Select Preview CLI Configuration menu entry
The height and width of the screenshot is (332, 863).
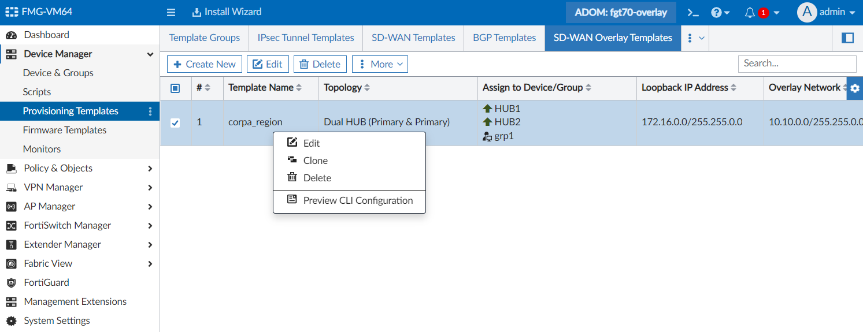tap(358, 200)
